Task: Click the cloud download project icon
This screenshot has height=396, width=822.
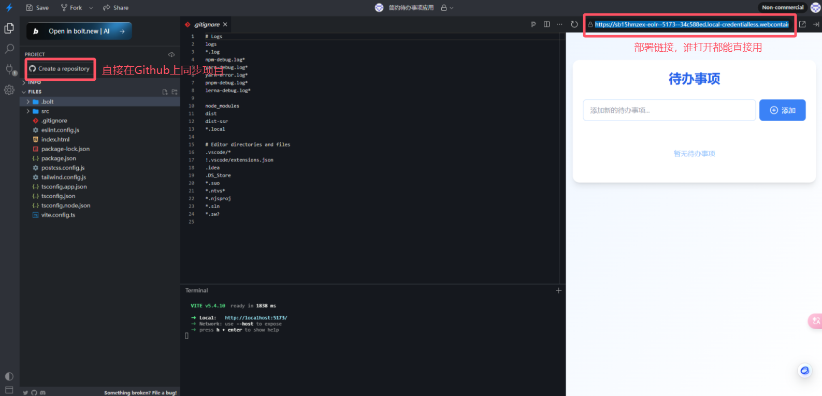Action: pos(171,54)
